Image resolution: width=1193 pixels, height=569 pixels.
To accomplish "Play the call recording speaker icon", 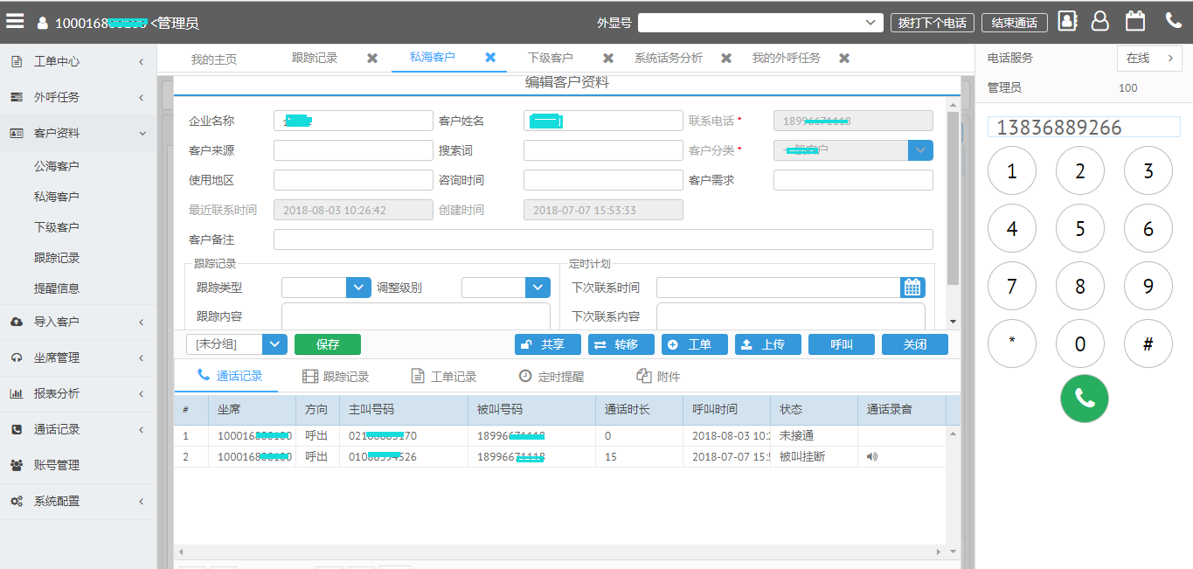I will click(x=871, y=456).
